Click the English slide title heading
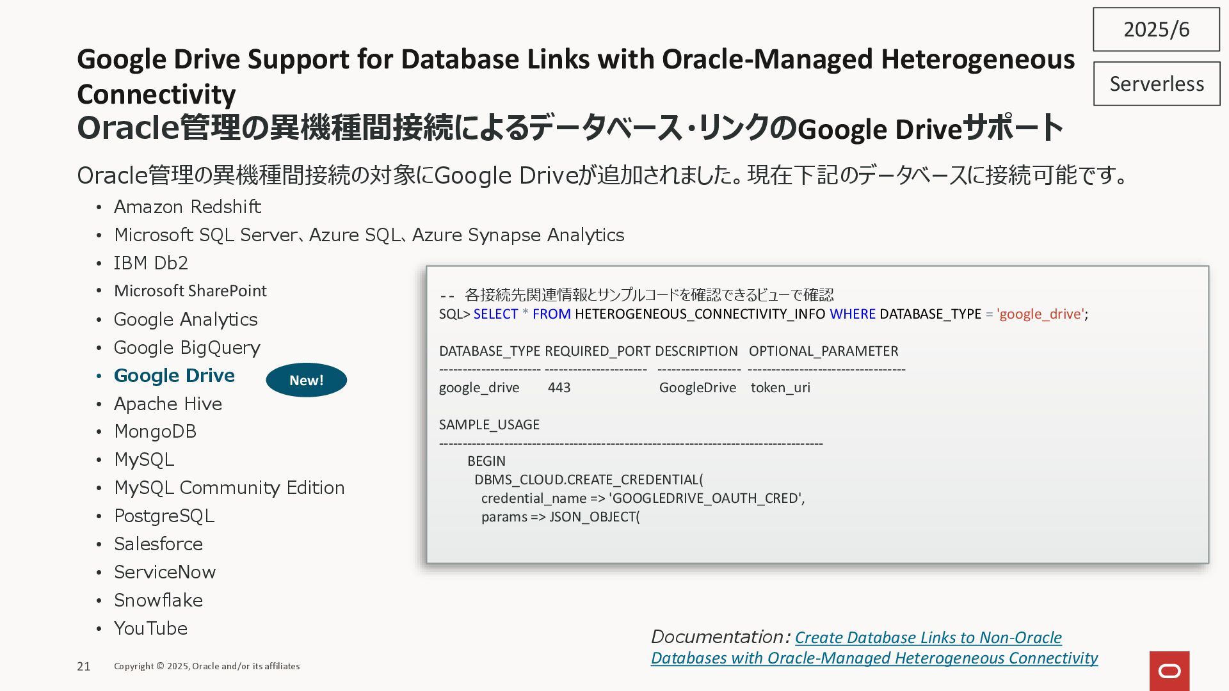Screen dimensions: 1229x691 [575, 76]
